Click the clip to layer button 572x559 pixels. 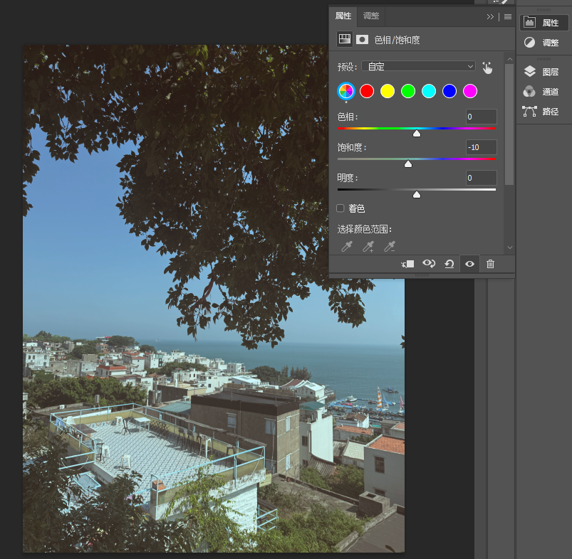(407, 264)
